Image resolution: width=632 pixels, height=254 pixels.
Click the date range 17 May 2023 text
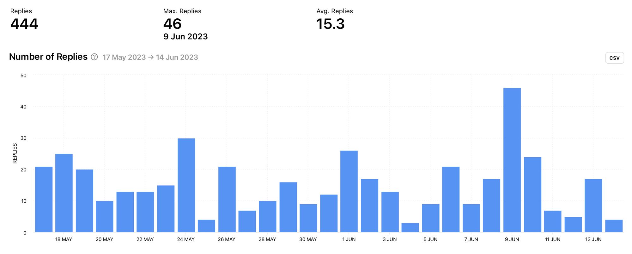(124, 57)
